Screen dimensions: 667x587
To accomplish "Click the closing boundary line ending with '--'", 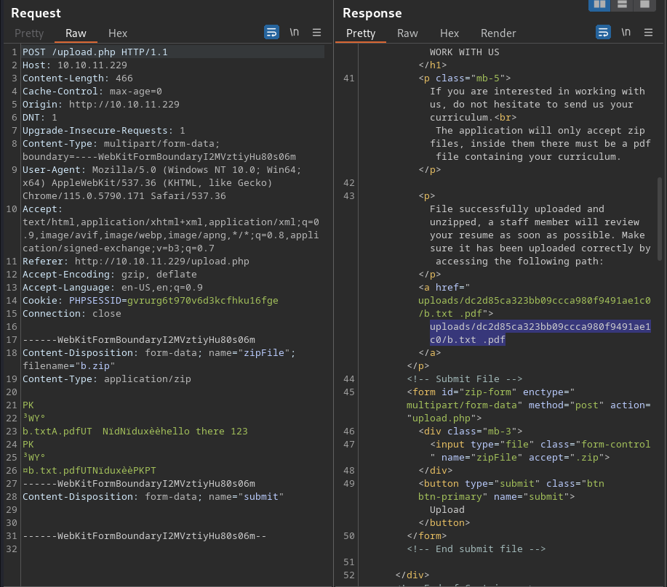I will pyautogui.click(x=144, y=536).
